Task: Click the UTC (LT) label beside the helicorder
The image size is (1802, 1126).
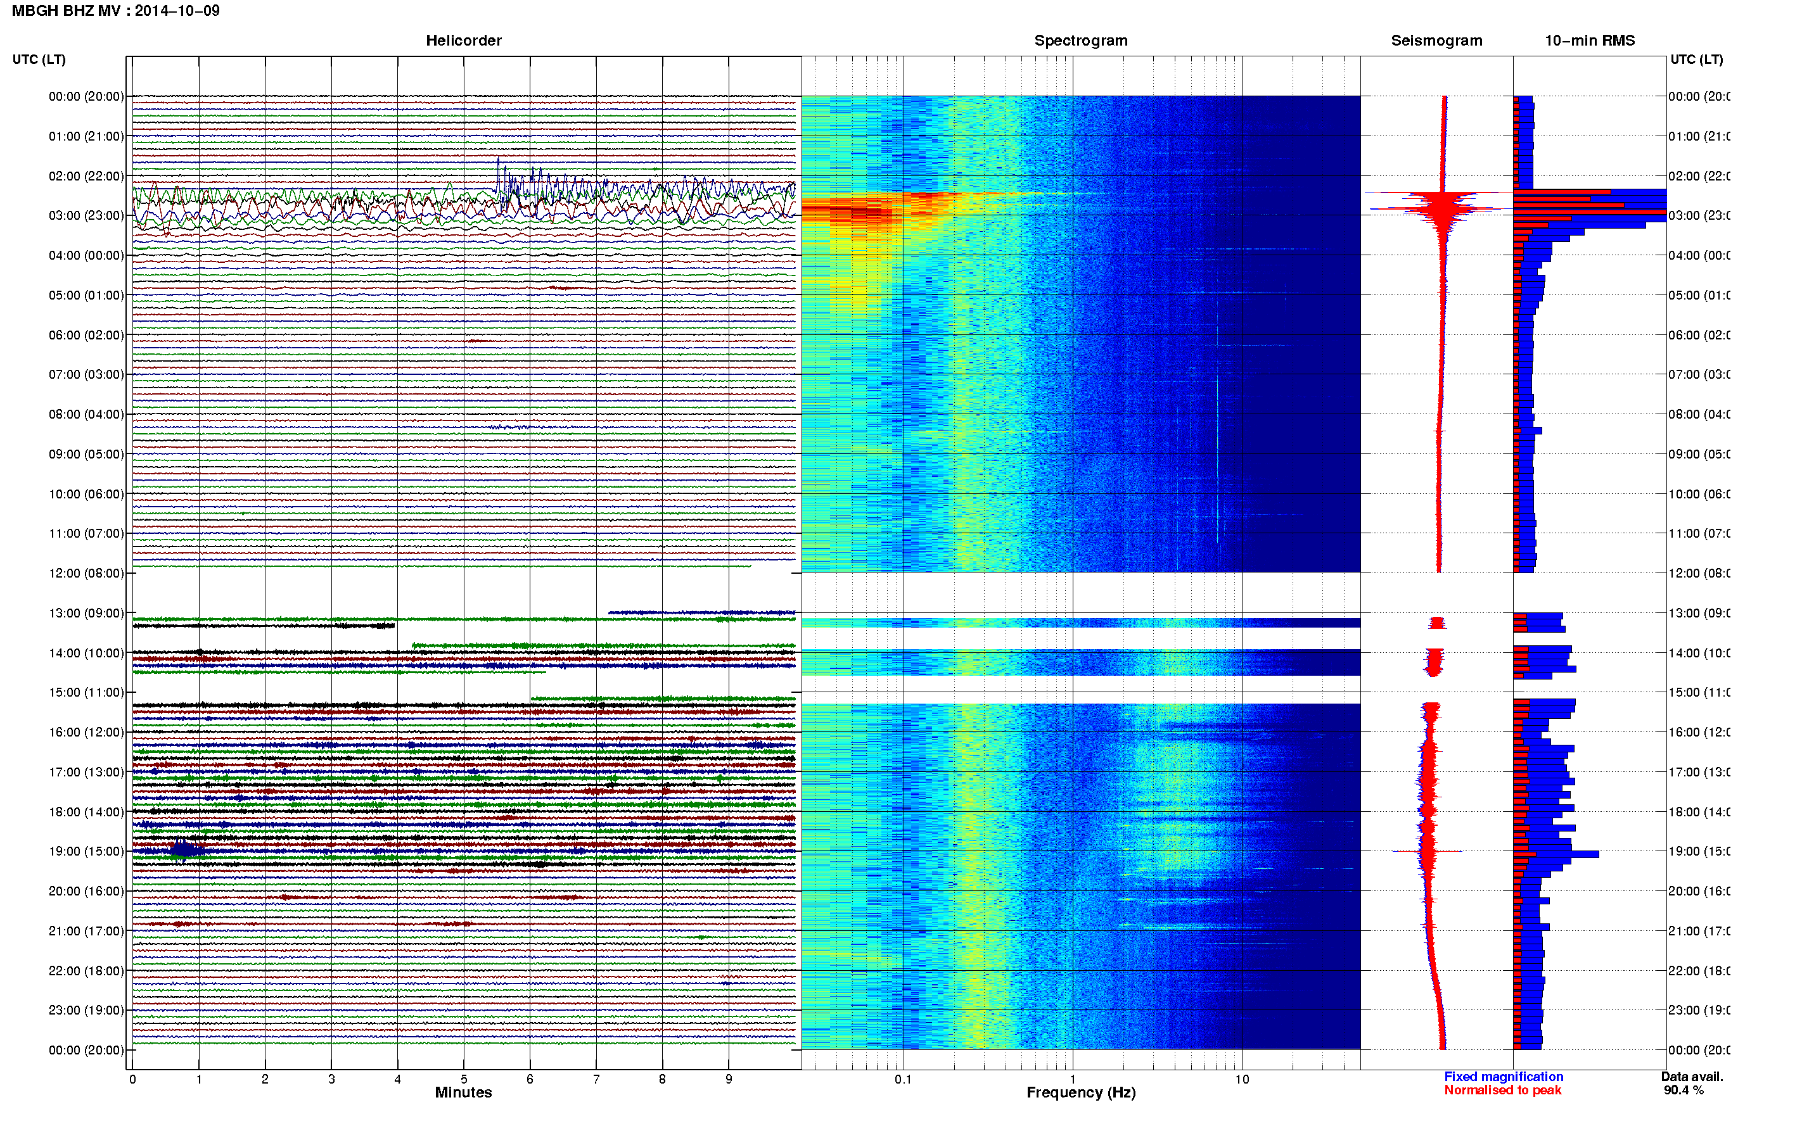Action: (x=39, y=60)
